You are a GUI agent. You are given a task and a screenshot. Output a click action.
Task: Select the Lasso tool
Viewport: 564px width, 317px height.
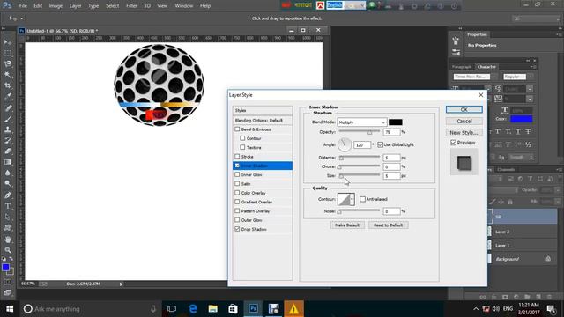point(8,63)
